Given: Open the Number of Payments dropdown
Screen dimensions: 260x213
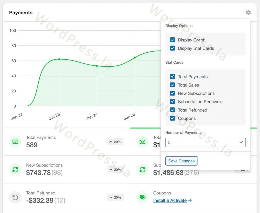Looking at the screenshot, I should tap(206, 142).
